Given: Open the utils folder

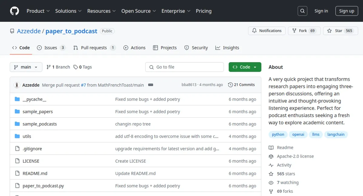Looking at the screenshot, I should coord(27,136).
